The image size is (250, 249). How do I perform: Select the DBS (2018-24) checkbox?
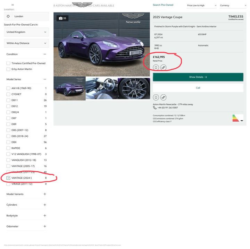8,136
